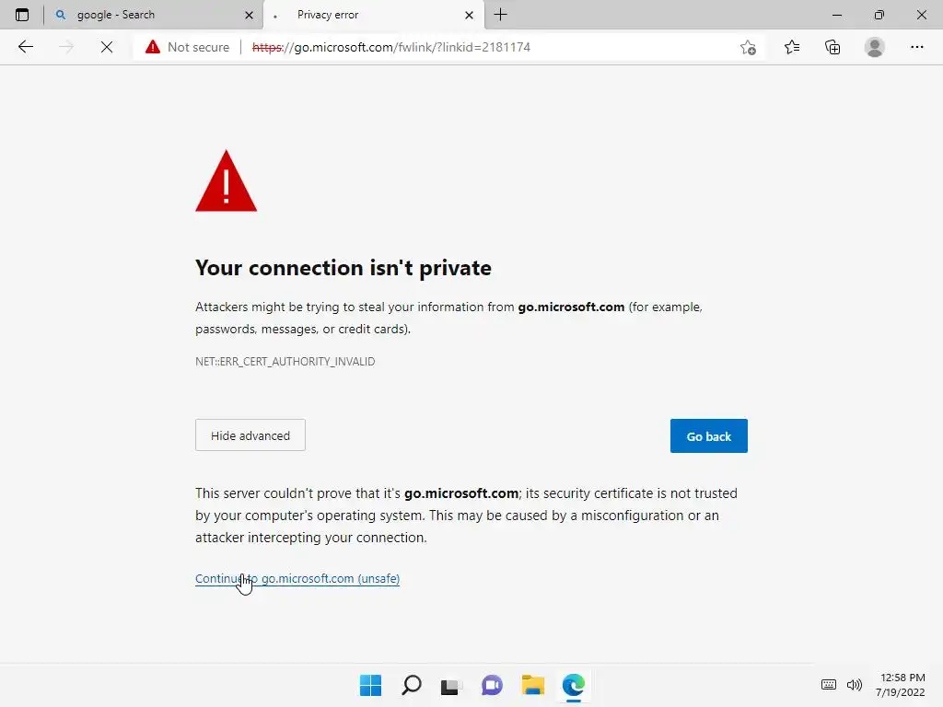Open File Explorer from taskbar
Image resolution: width=943 pixels, height=707 pixels.
pos(532,685)
